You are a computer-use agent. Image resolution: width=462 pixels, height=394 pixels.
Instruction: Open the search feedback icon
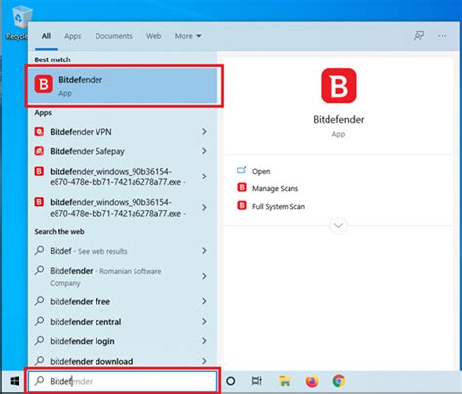pyautogui.click(x=419, y=36)
